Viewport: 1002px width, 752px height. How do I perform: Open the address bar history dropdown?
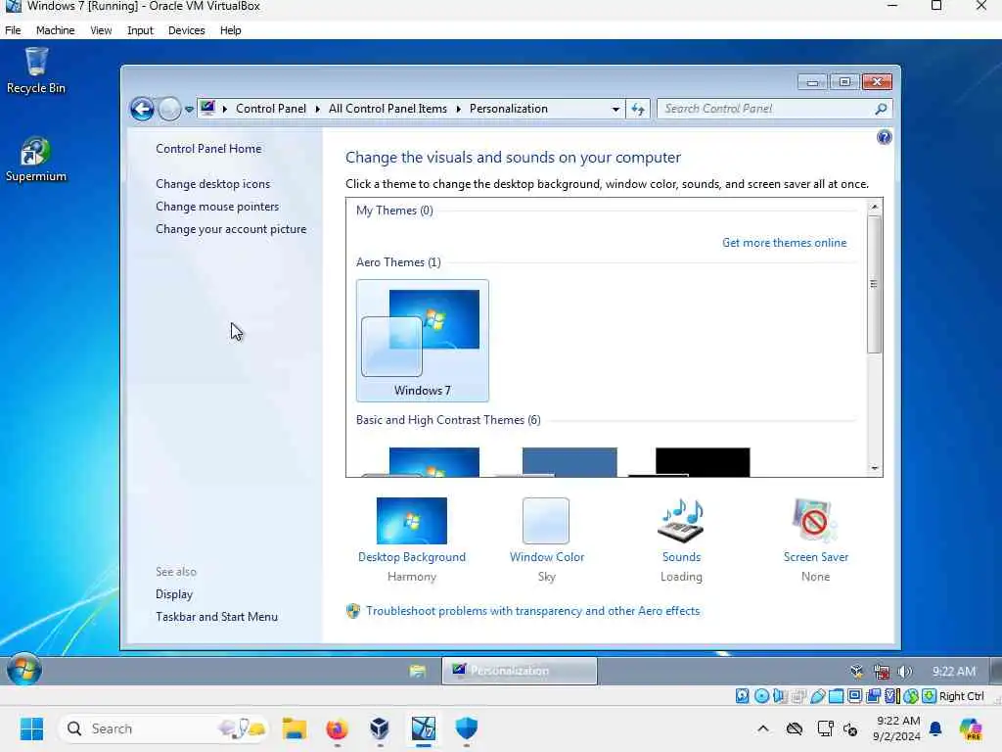pos(615,110)
